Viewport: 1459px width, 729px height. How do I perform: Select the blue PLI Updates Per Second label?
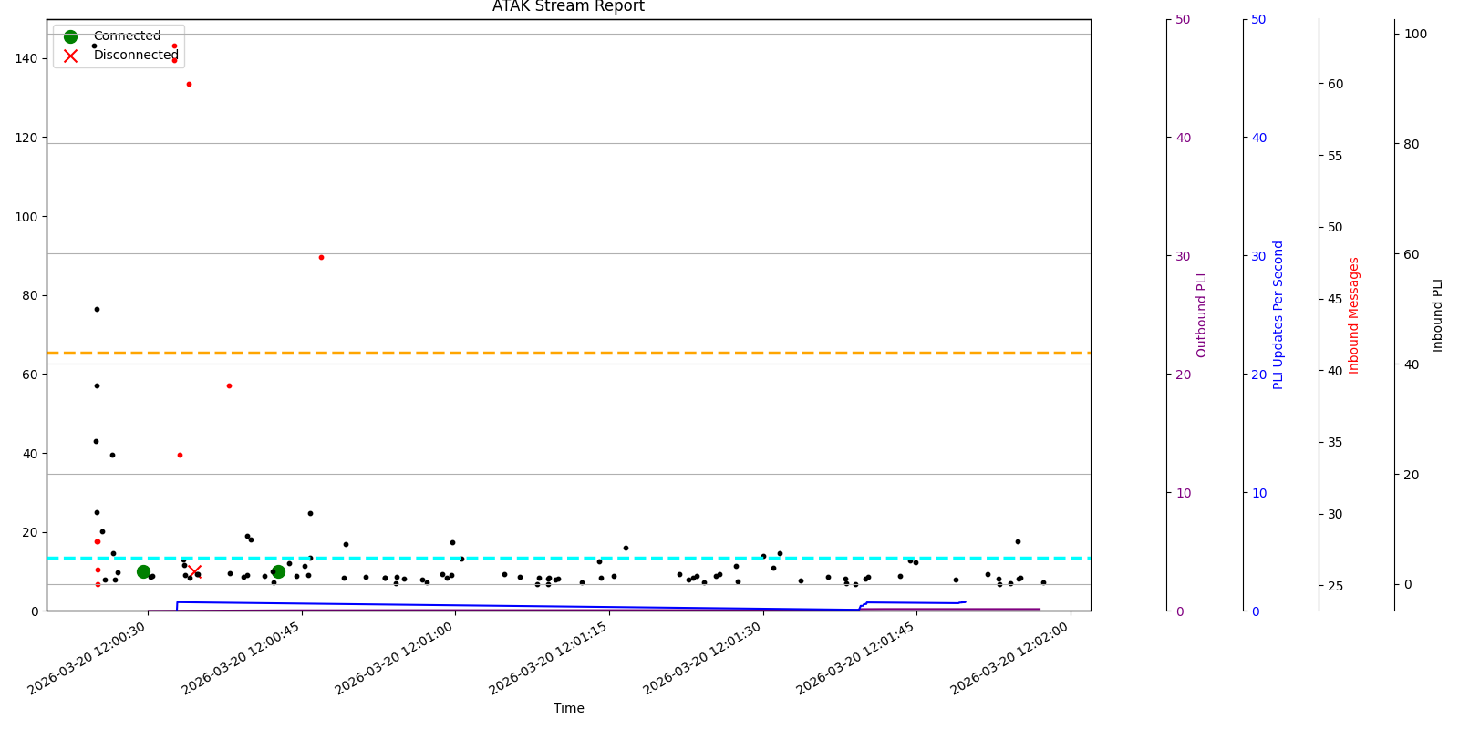1278,315
